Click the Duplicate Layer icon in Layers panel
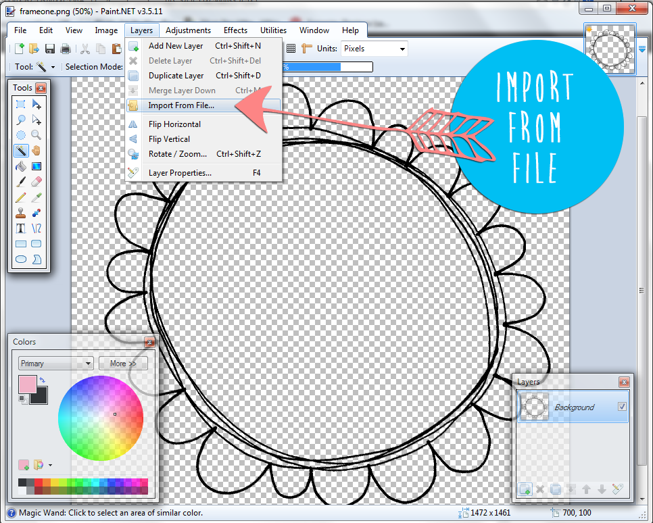653x523 pixels. [x=555, y=489]
